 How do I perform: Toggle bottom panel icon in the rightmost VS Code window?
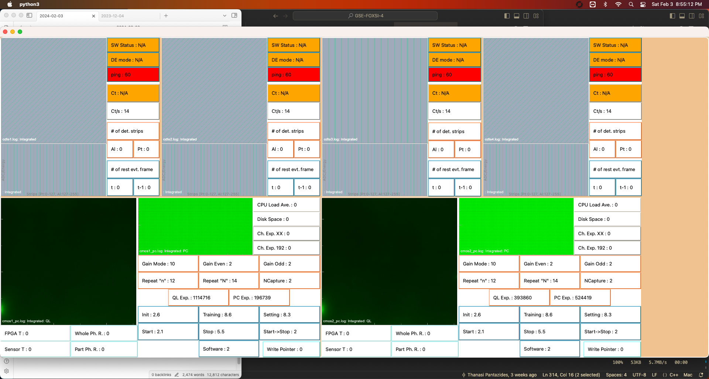[x=682, y=16]
